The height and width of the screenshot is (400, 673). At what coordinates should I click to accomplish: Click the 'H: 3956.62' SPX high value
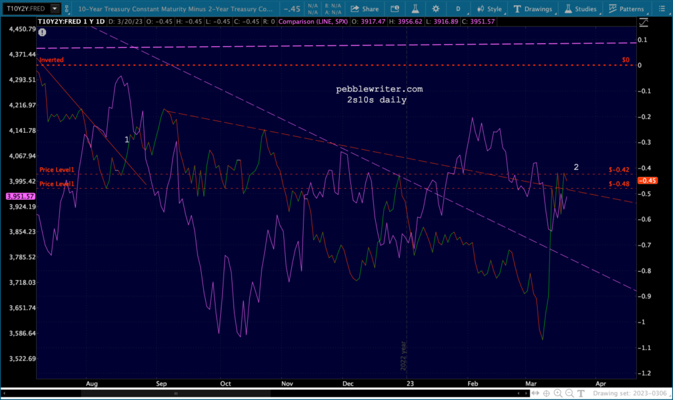tap(406, 22)
